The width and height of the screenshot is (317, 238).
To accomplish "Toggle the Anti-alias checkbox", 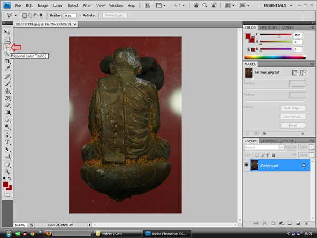I will [80, 15].
